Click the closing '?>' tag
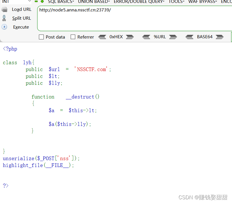 click(x=6, y=186)
